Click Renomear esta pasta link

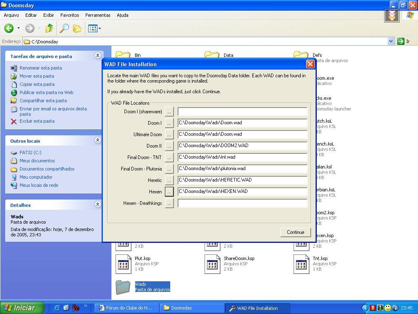40,68
